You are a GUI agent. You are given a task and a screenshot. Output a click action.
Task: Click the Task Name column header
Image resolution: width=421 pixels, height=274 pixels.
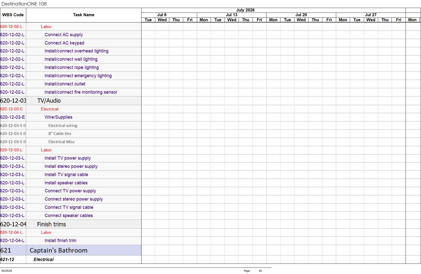[x=84, y=15]
